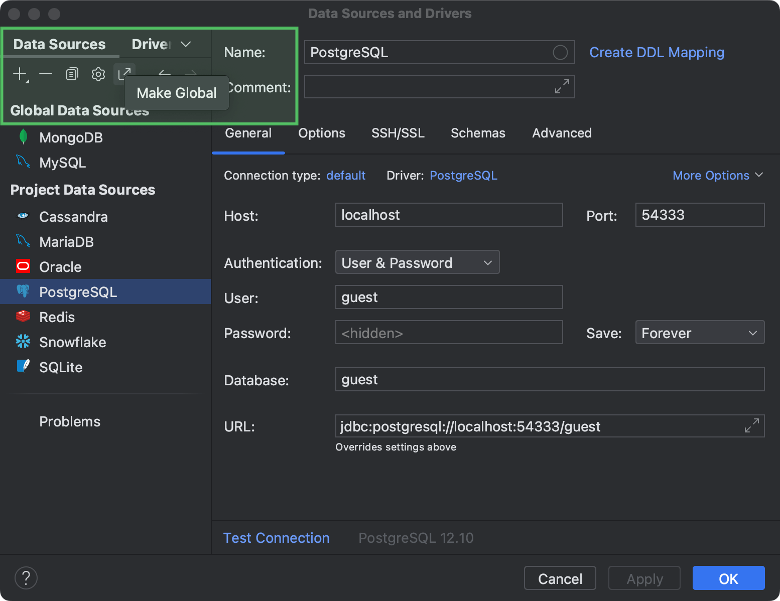Image resolution: width=780 pixels, height=601 pixels.
Task: Run Test Connection
Action: [x=276, y=537]
